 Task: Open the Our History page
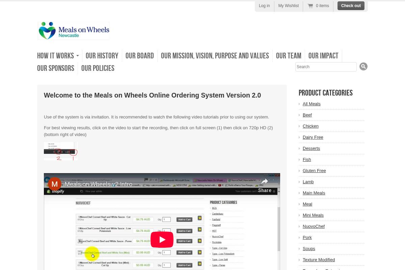102,56
